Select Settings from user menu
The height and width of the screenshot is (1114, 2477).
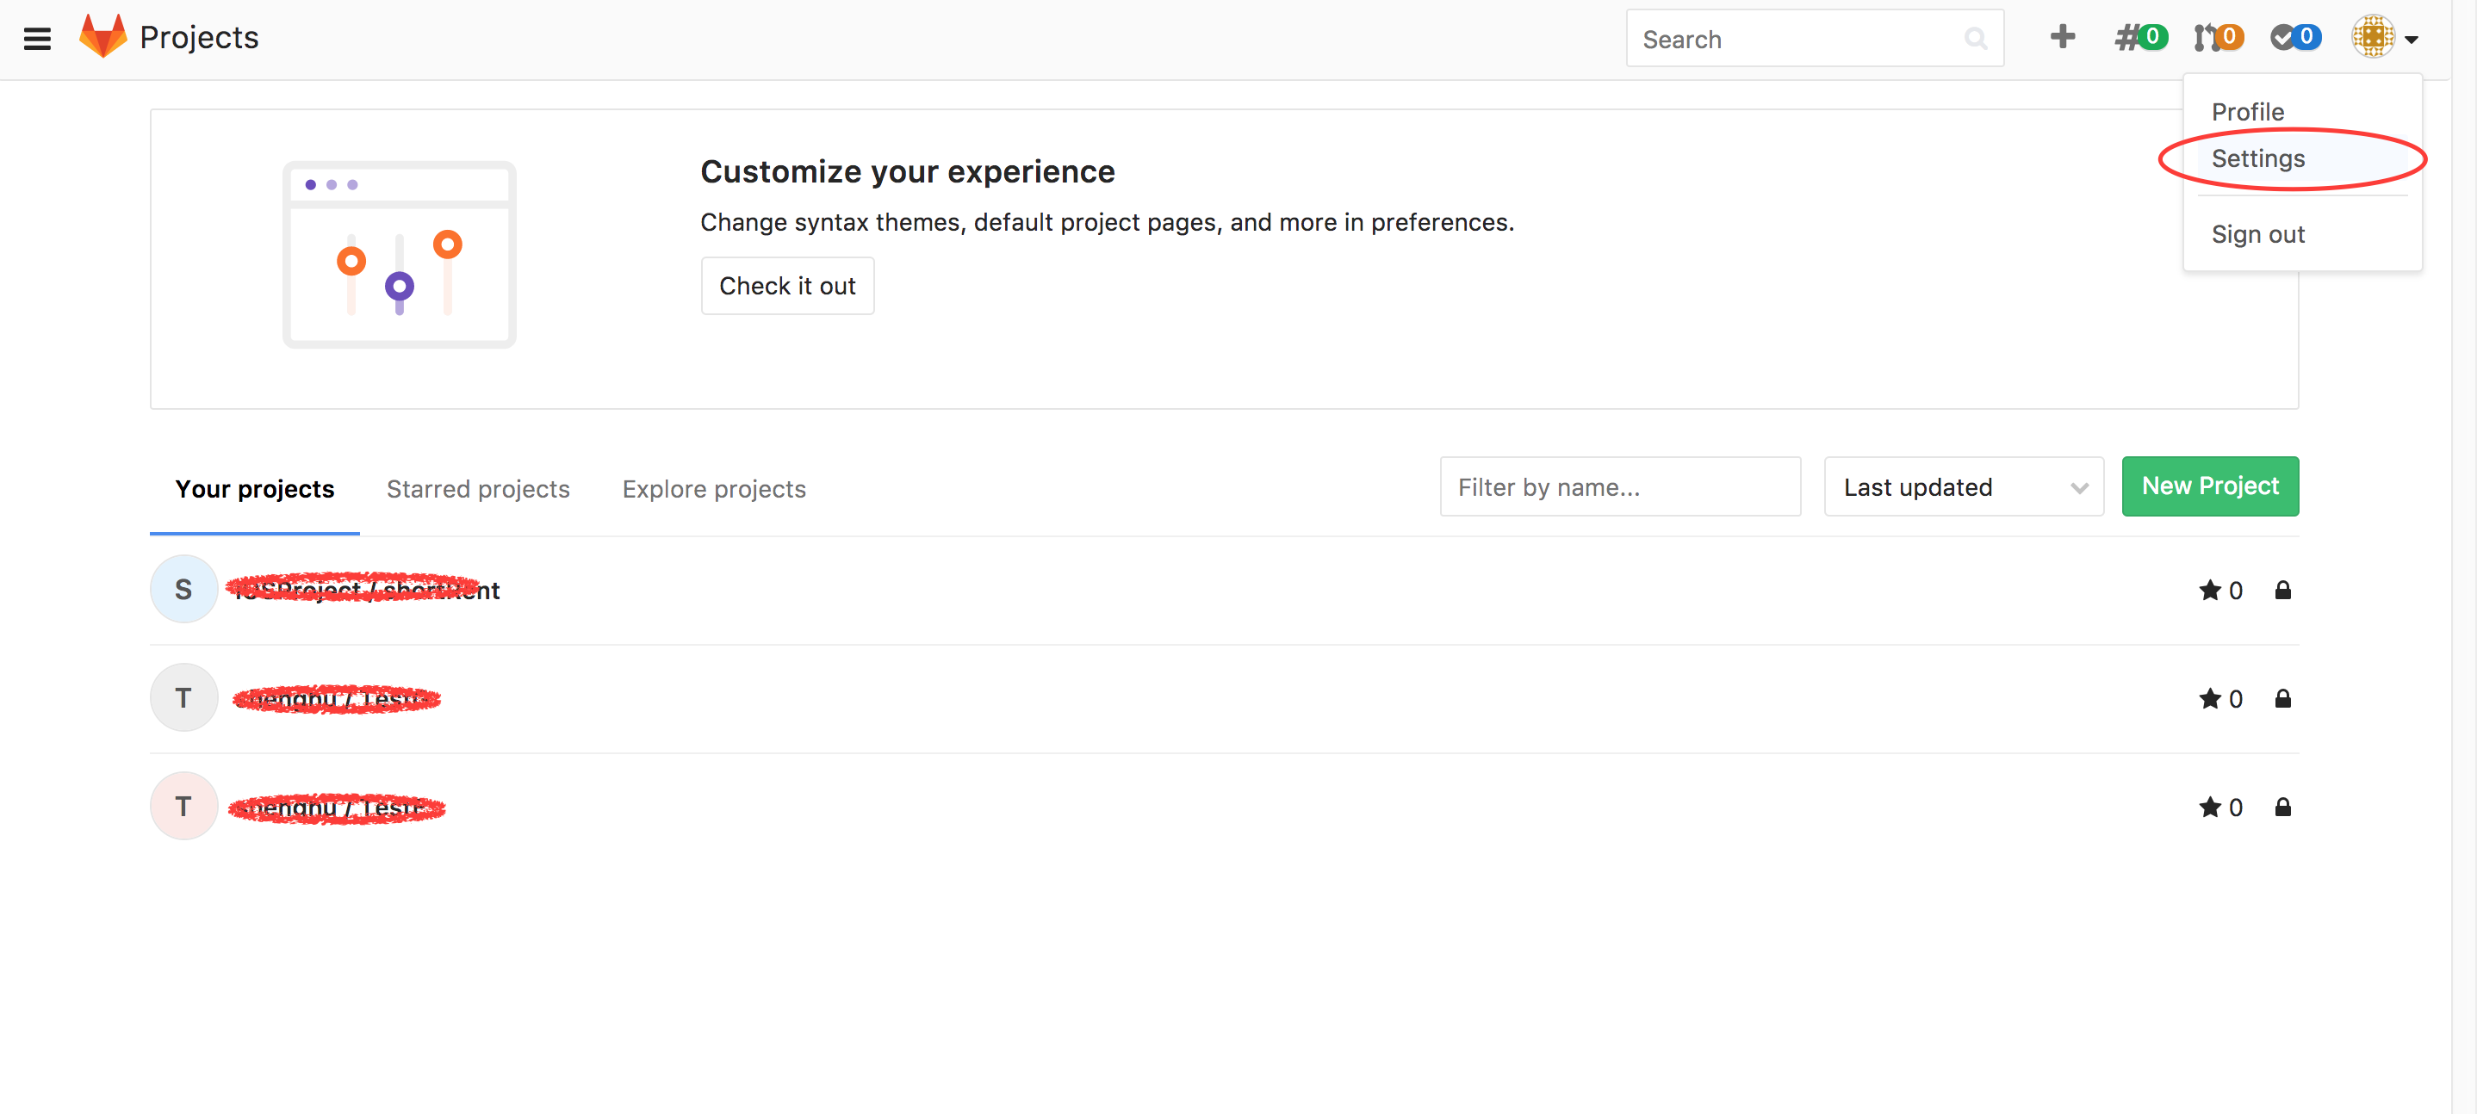[2257, 158]
